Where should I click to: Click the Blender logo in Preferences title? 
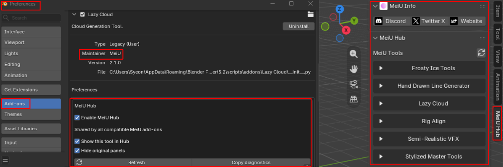point(5,4)
